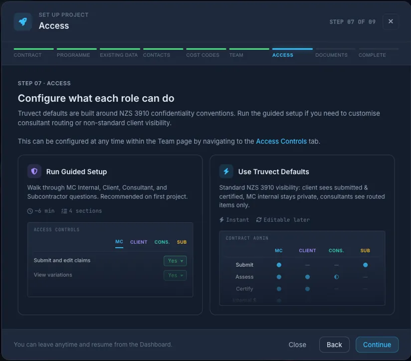The image size is (411, 361).
Task: Select the Use Truvect Defaults card
Action: pos(302,235)
